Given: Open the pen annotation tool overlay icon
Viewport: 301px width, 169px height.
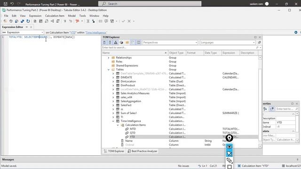Looking at the screenshot, I should (229, 138).
